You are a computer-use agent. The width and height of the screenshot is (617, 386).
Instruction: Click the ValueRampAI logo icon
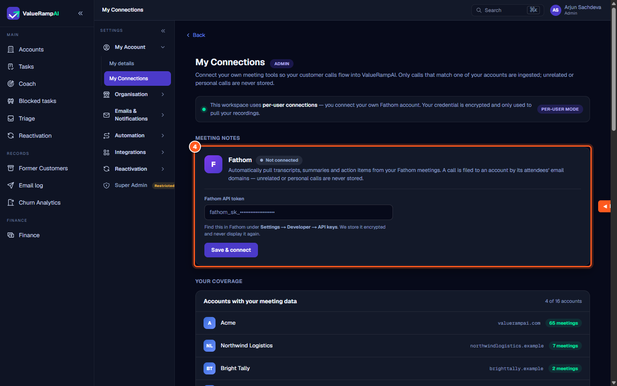point(13,13)
